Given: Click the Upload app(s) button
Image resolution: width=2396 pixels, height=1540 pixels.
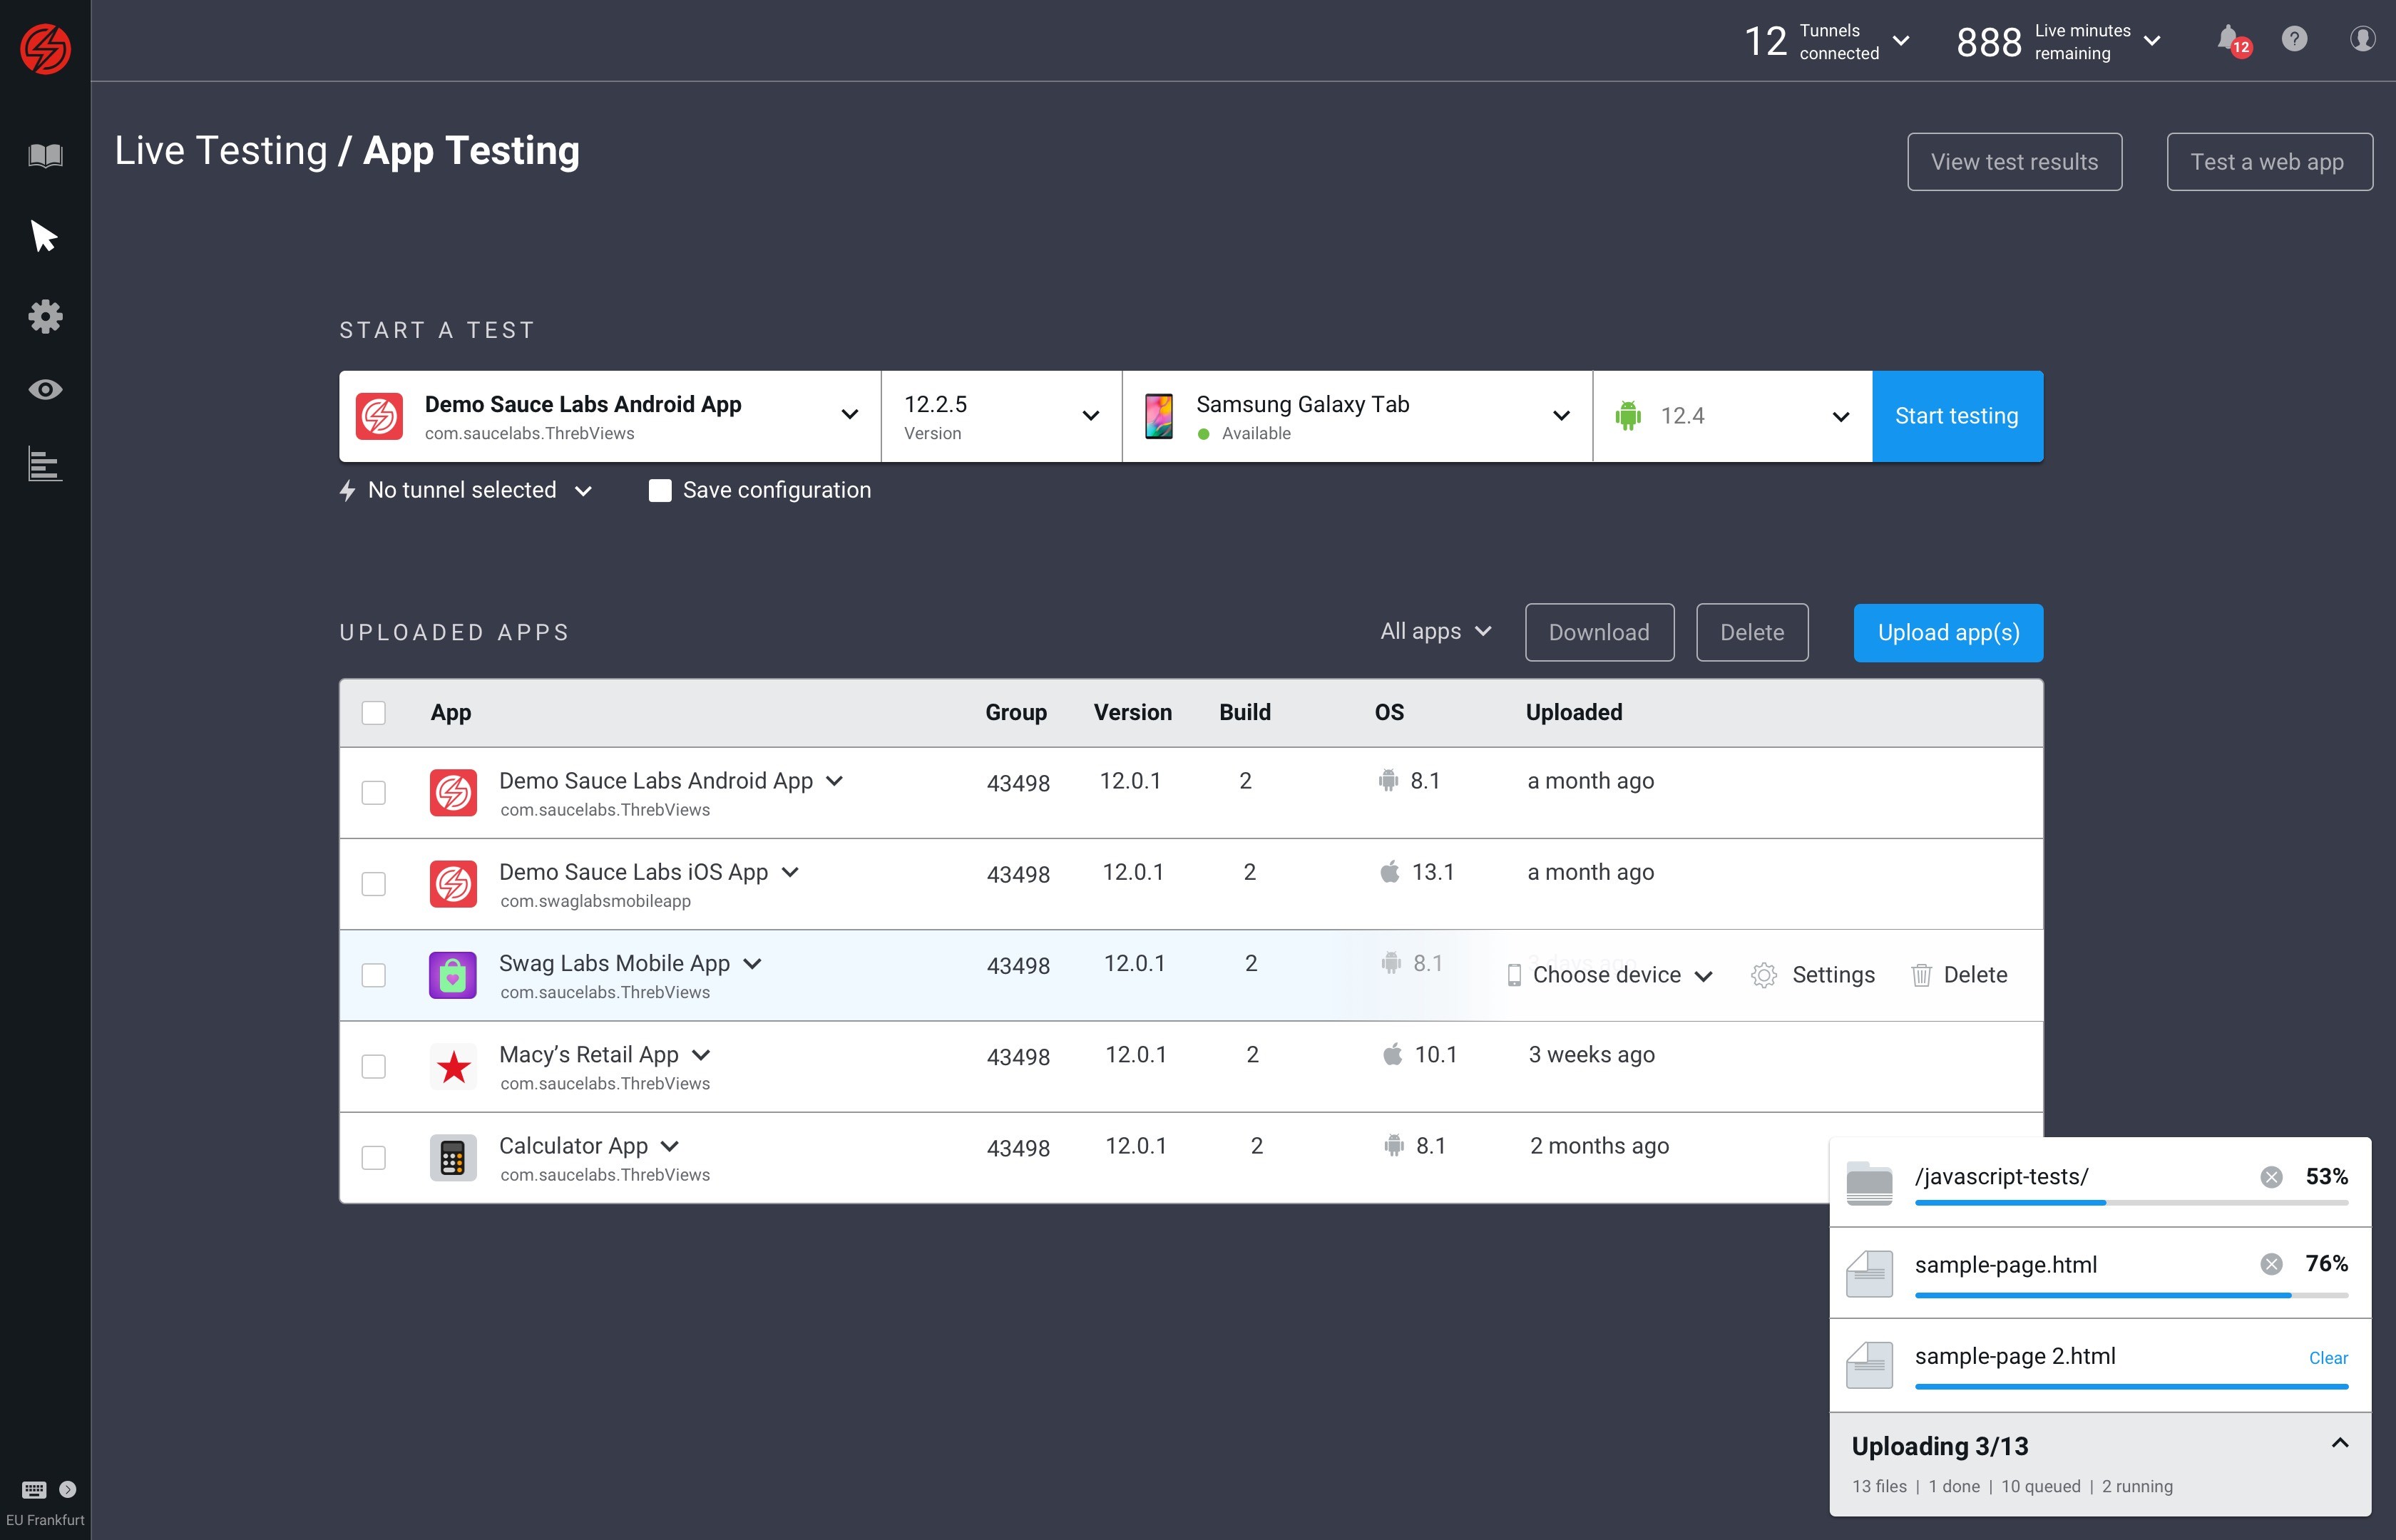Looking at the screenshot, I should tap(1947, 632).
